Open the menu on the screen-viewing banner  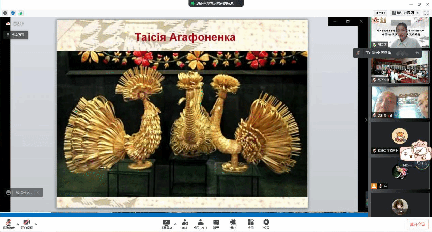pos(240,3)
